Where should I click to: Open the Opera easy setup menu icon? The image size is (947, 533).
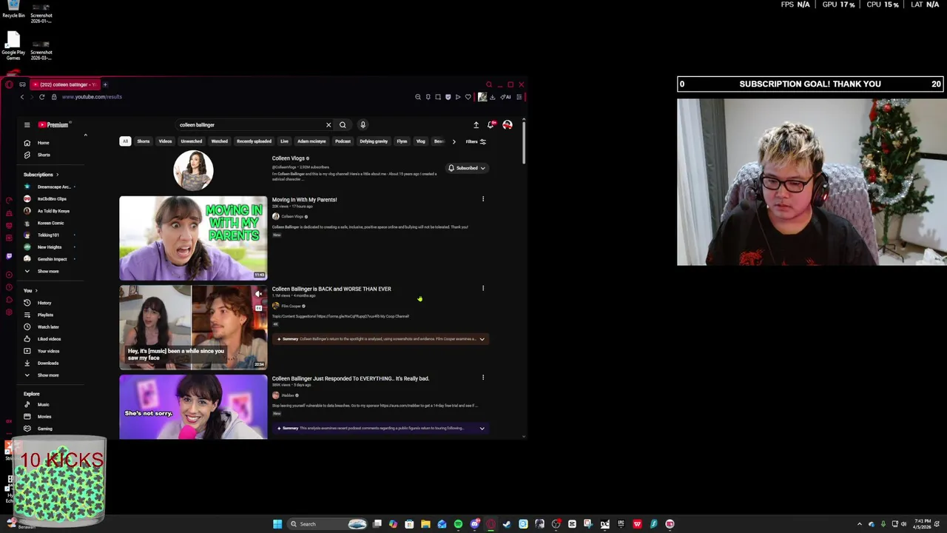519,97
